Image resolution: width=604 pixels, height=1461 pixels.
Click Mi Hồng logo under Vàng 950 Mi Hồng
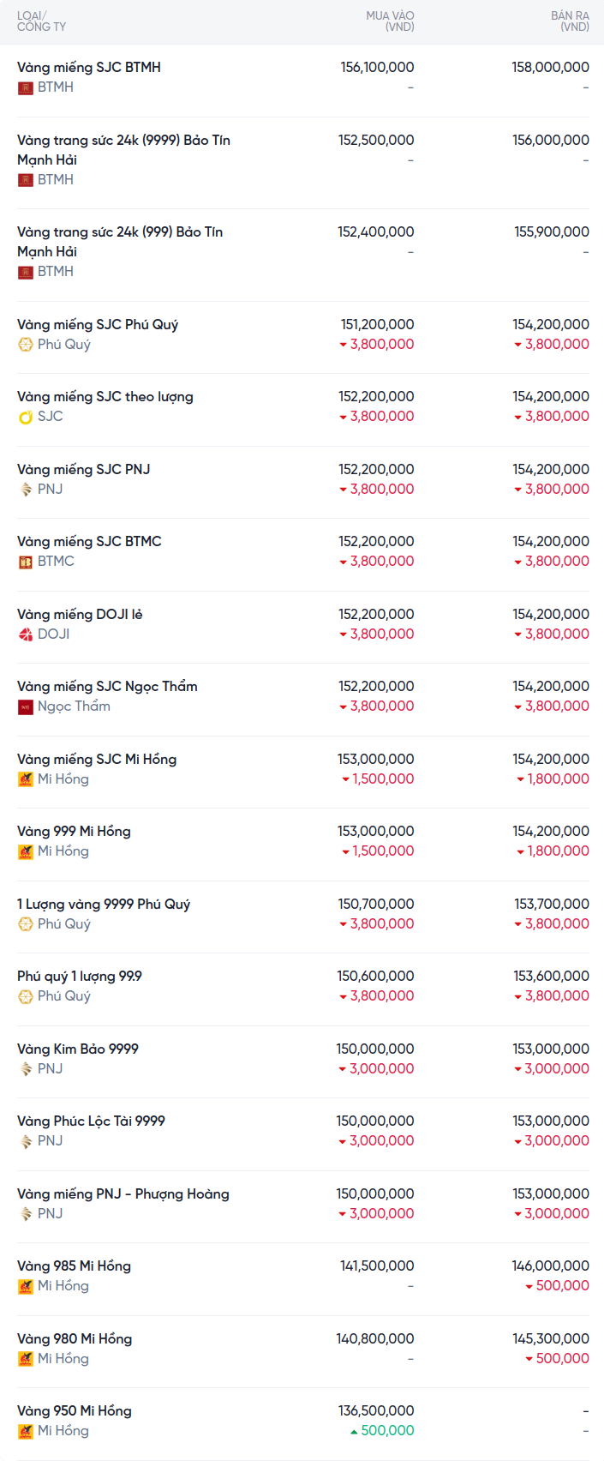[26, 1431]
